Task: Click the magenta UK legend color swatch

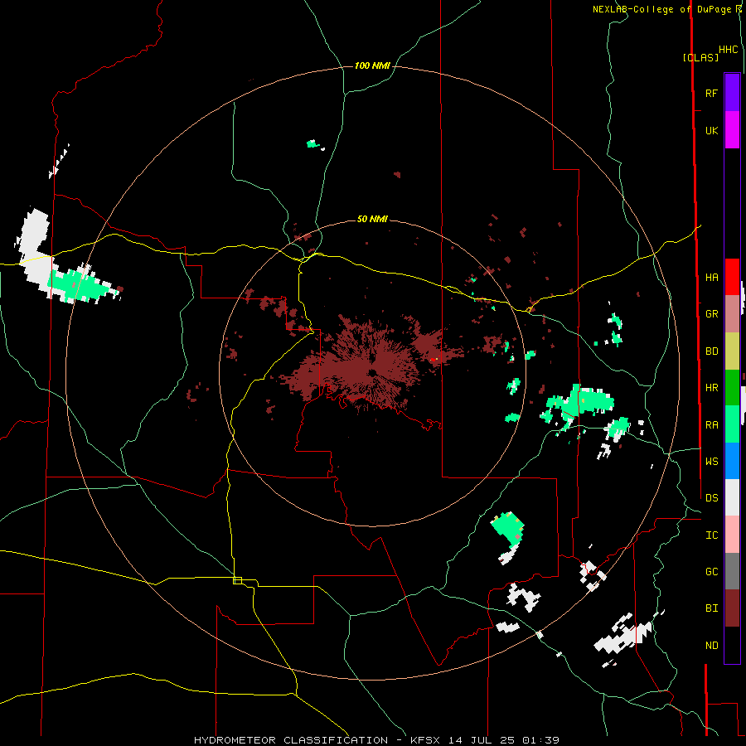Action: 732,130
